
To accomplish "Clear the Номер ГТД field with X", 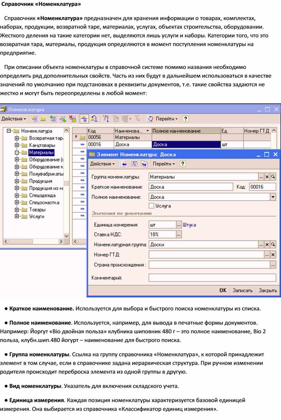I will coord(273,255).
